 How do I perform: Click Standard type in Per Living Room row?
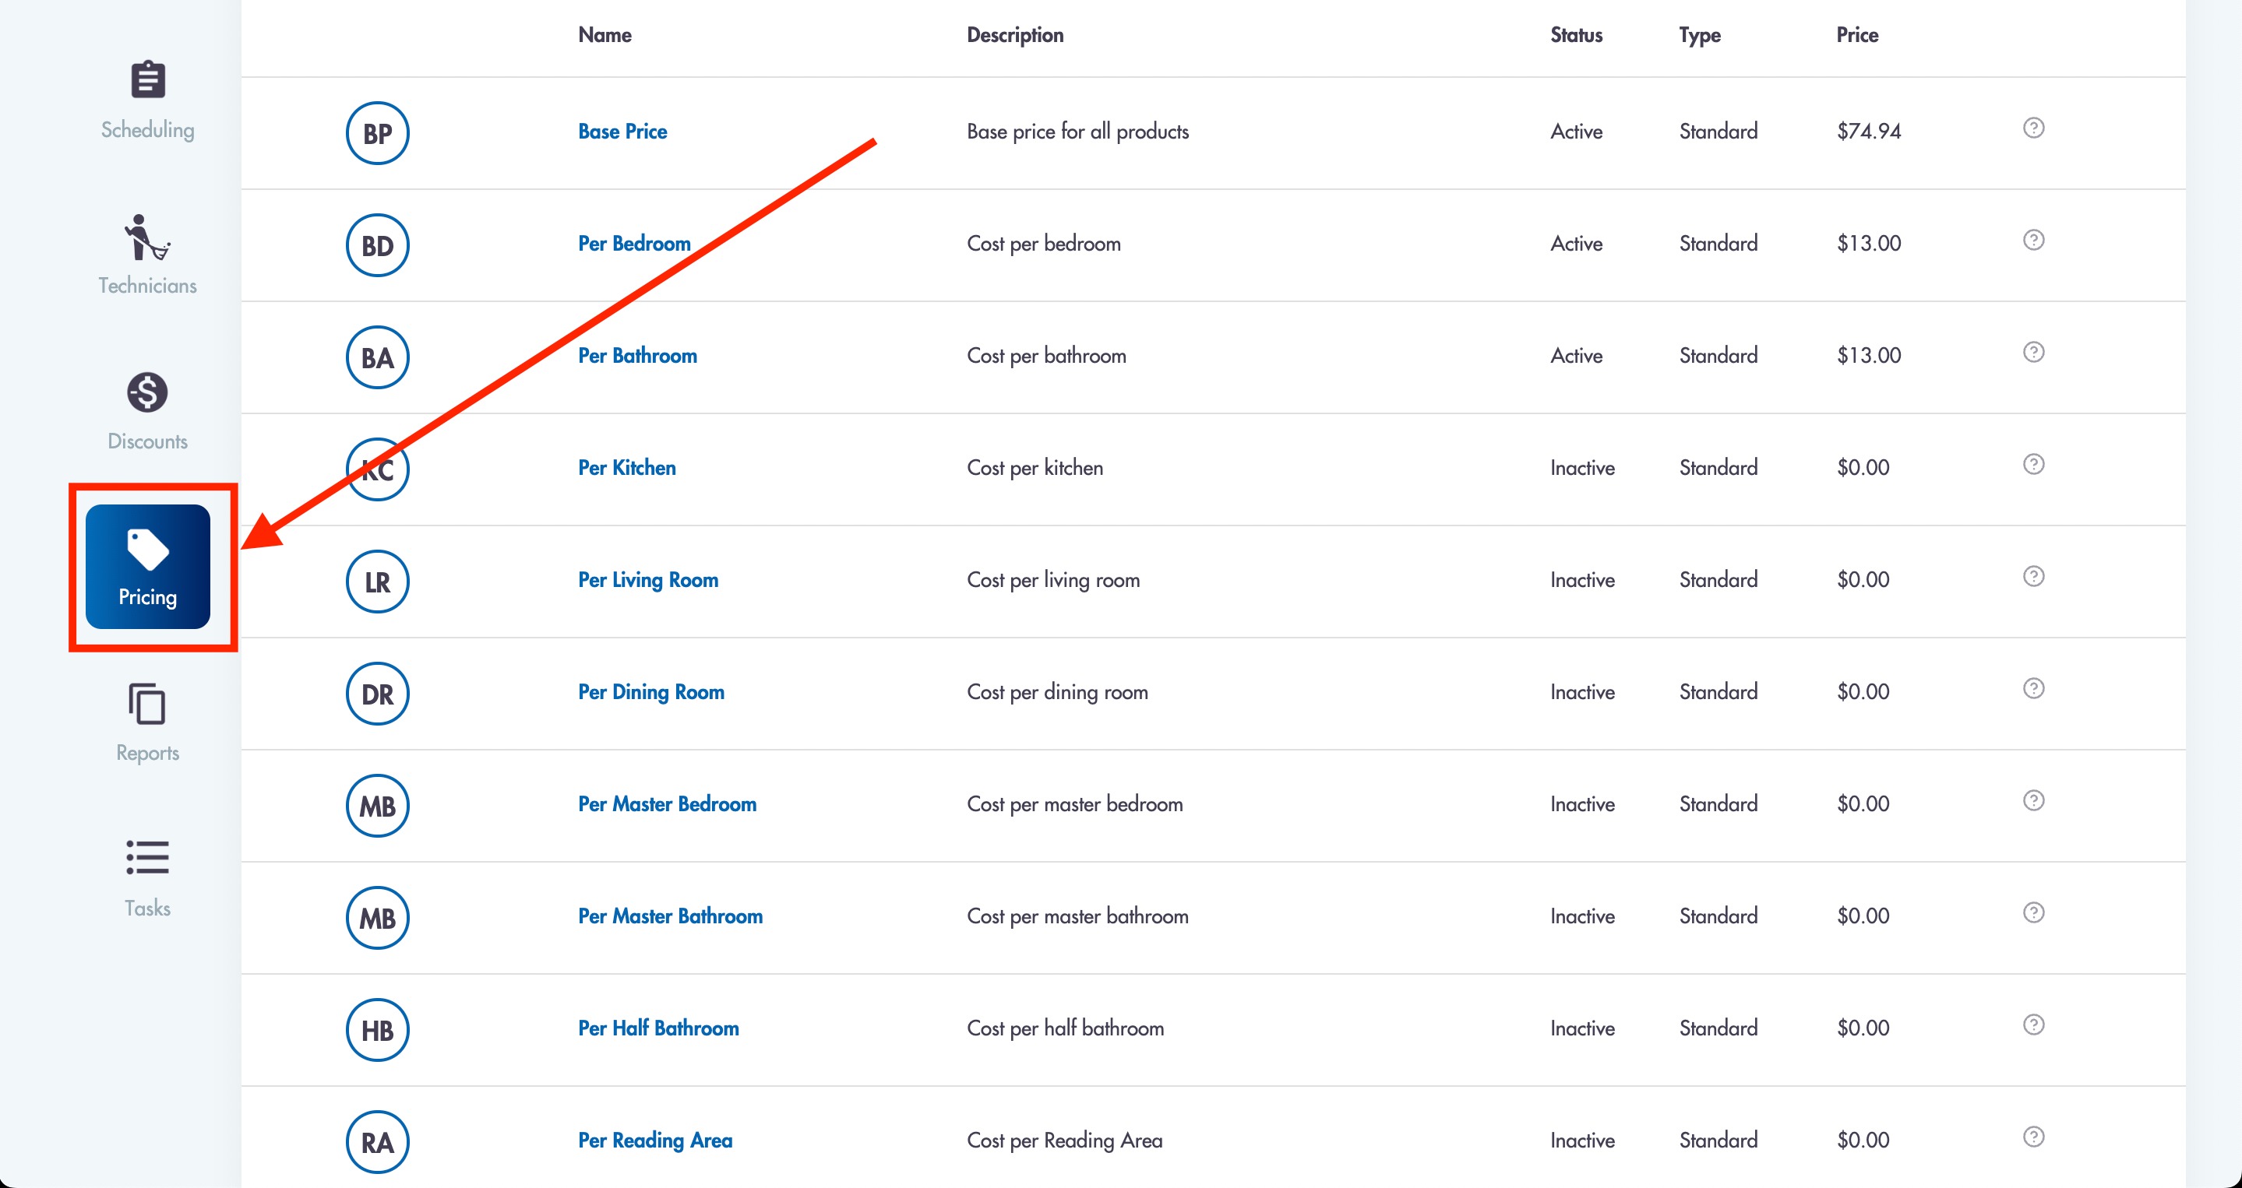[1718, 580]
